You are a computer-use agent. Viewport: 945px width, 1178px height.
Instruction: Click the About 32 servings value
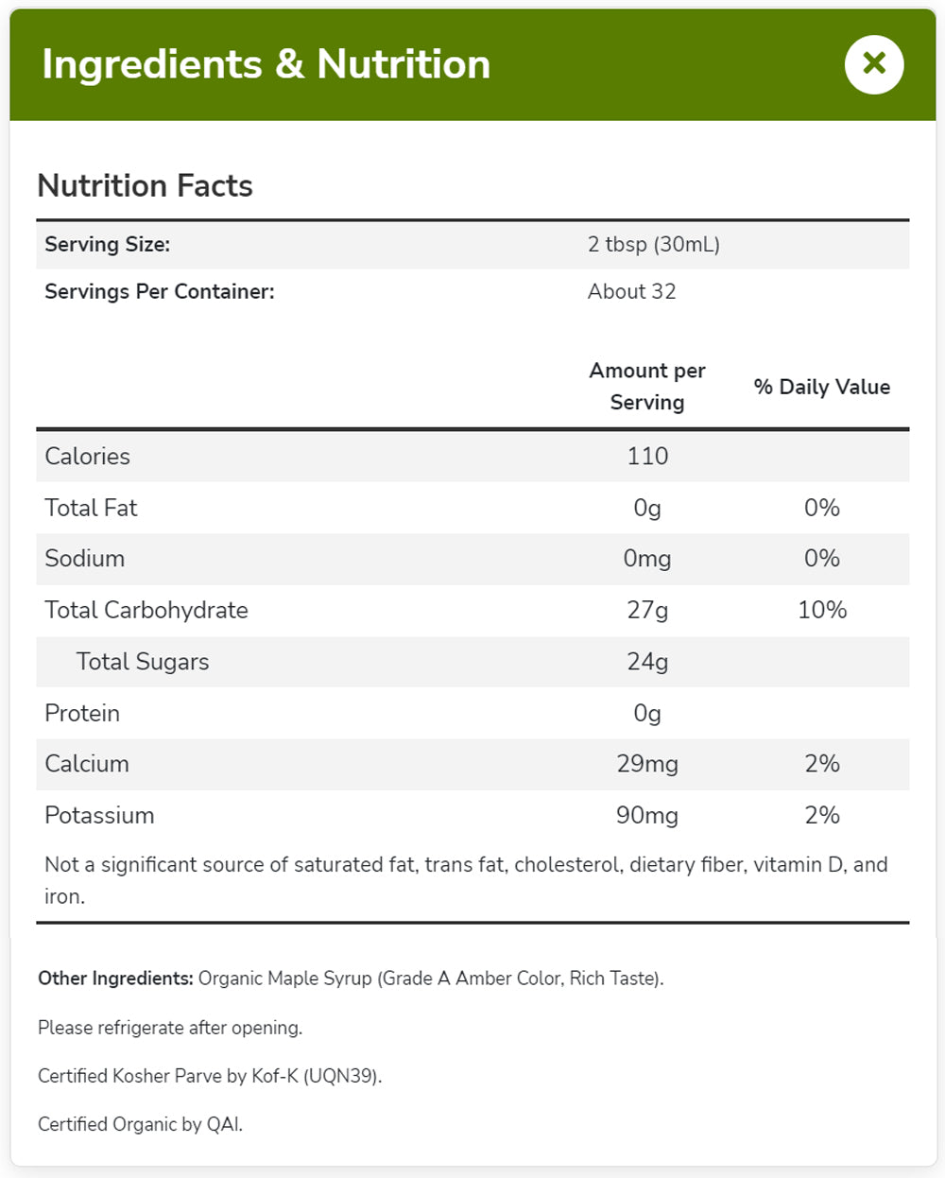tap(631, 291)
